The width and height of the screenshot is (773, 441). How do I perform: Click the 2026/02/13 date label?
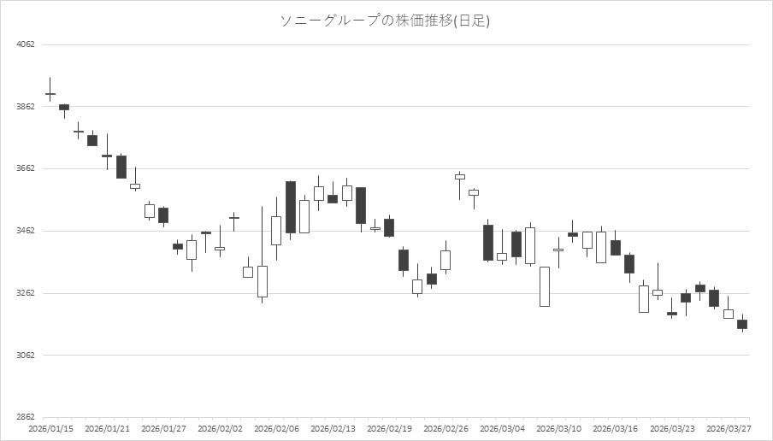[333, 429]
